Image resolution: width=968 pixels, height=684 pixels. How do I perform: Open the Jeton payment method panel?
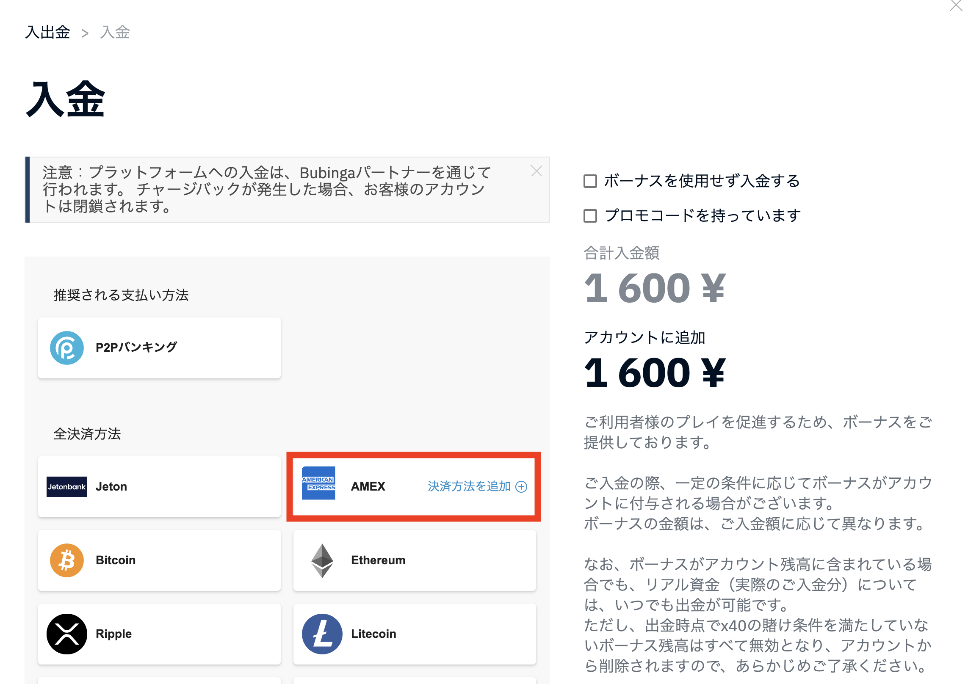[x=160, y=487]
